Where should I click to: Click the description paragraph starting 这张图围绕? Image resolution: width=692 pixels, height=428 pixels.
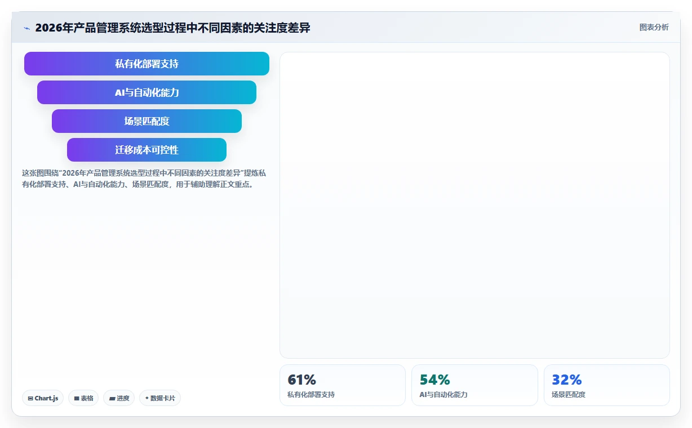click(x=144, y=179)
